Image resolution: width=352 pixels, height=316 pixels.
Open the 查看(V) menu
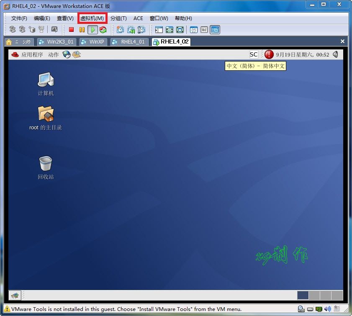tap(65, 18)
